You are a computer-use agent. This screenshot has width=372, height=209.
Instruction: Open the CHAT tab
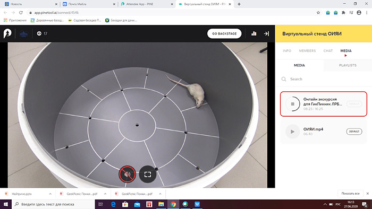click(328, 50)
